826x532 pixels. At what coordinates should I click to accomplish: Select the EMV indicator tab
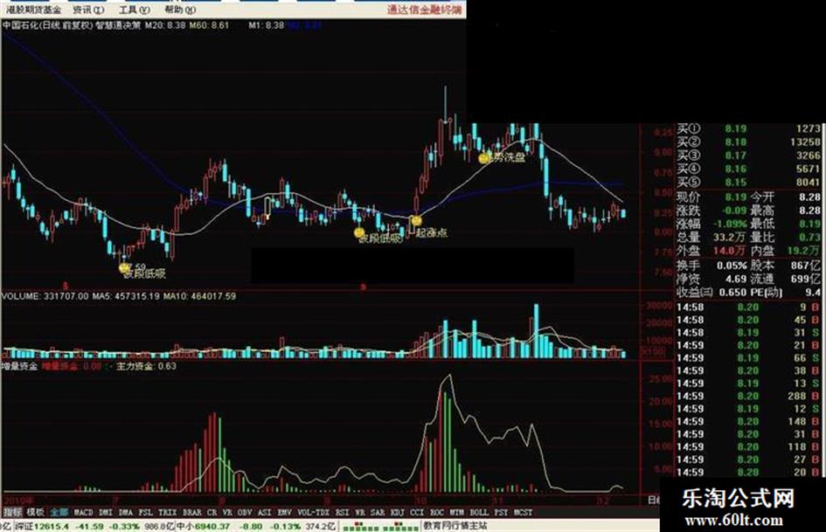coord(284,512)
